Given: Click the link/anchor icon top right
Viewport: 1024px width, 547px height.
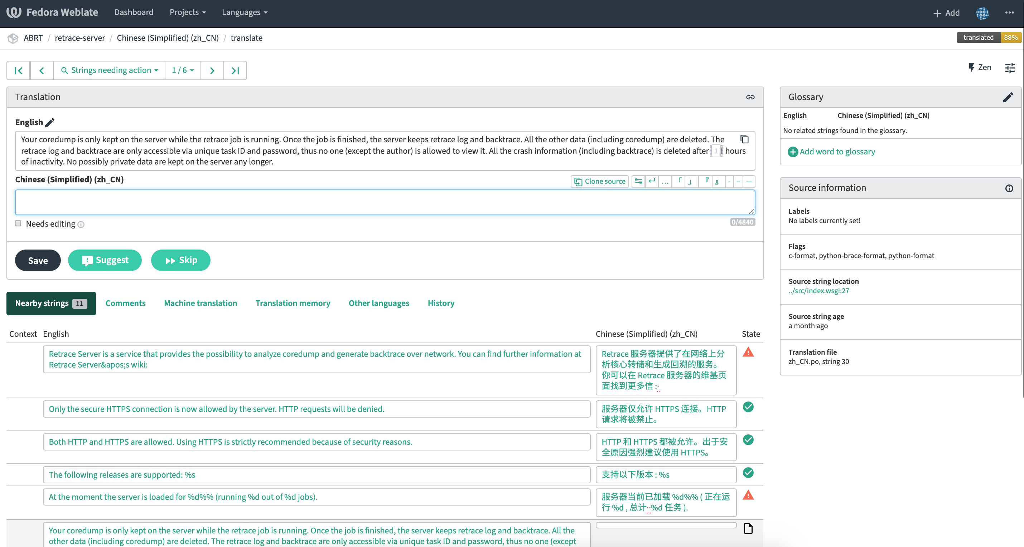Looking at the screenshot, I should pyautogui.click(x=750, y=97).
